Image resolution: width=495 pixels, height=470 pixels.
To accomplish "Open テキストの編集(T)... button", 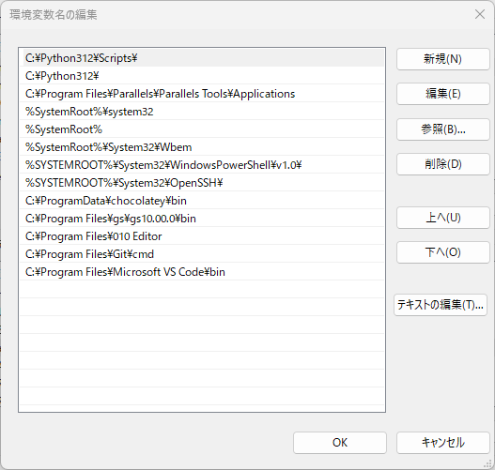I will click(x=441, y=305).
